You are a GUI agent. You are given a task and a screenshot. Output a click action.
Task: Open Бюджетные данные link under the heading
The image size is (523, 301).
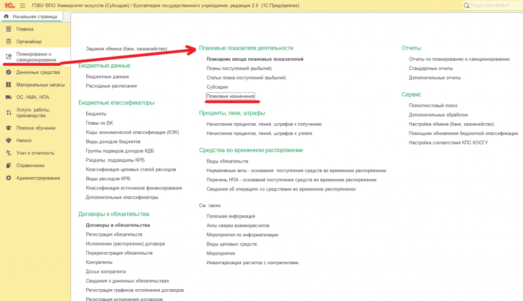tap(107, 76)
